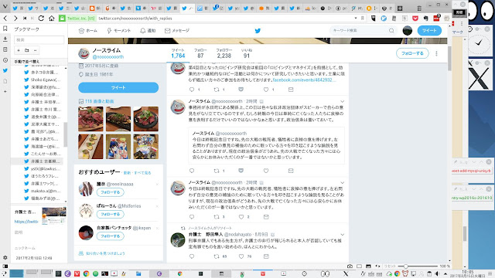The height and width of the screenshot is (278, 495).
Task: Open 通知 notifications in Twitter navigation
Action: click(x=148, y=31)
